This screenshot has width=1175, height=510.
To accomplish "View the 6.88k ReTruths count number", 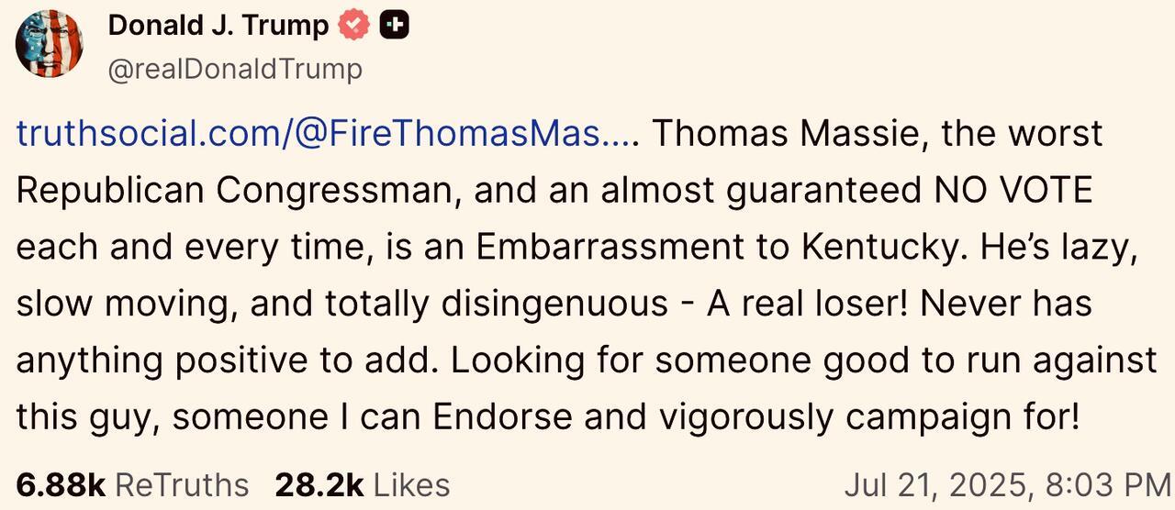I will 61,484.
